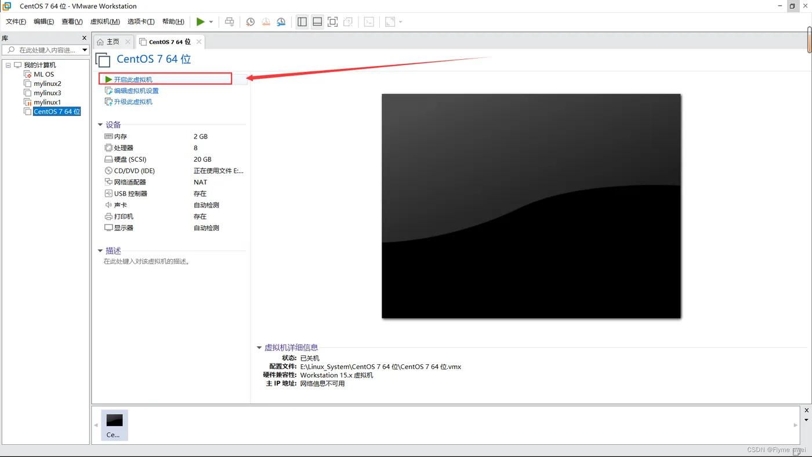This screenshot has height=457, width=812.
Task: Collapse the 虚拟机详细信息 section
Action: 259,347
